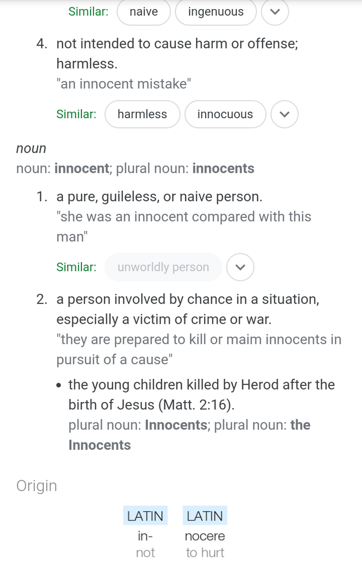The width and height of the screenshot is (362, 563).
Task: Expand more synonyms next to unworldly person
Action: point(241,267)
